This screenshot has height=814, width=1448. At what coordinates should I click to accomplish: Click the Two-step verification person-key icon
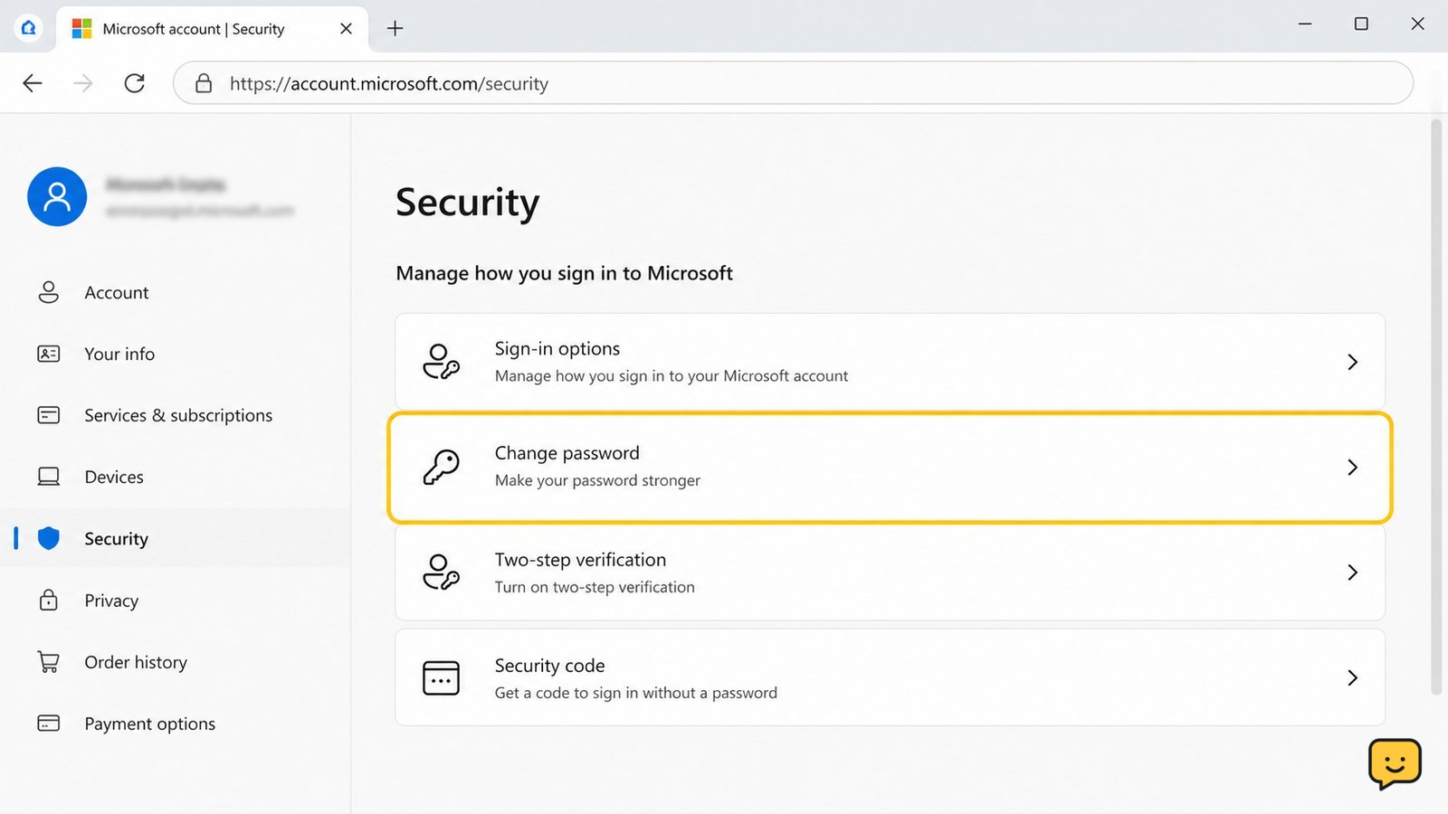pos(442,573)
